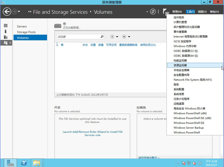The width and height of the screenshot is (224, 167).
Task: Click the taskbar clock showing 2012/3/7
Action: pos(211,163)
